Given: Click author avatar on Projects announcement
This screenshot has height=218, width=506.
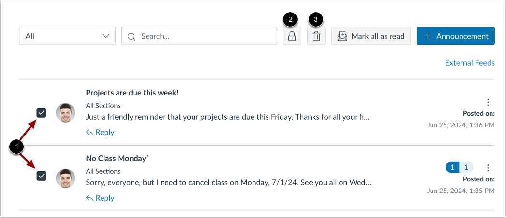Looking at the screenshot, I should coord(65,113).
